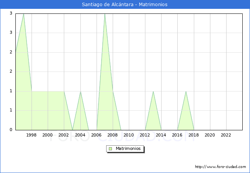Click the 2014 x-axis label
250x173 pixels.
click(161, 135)
